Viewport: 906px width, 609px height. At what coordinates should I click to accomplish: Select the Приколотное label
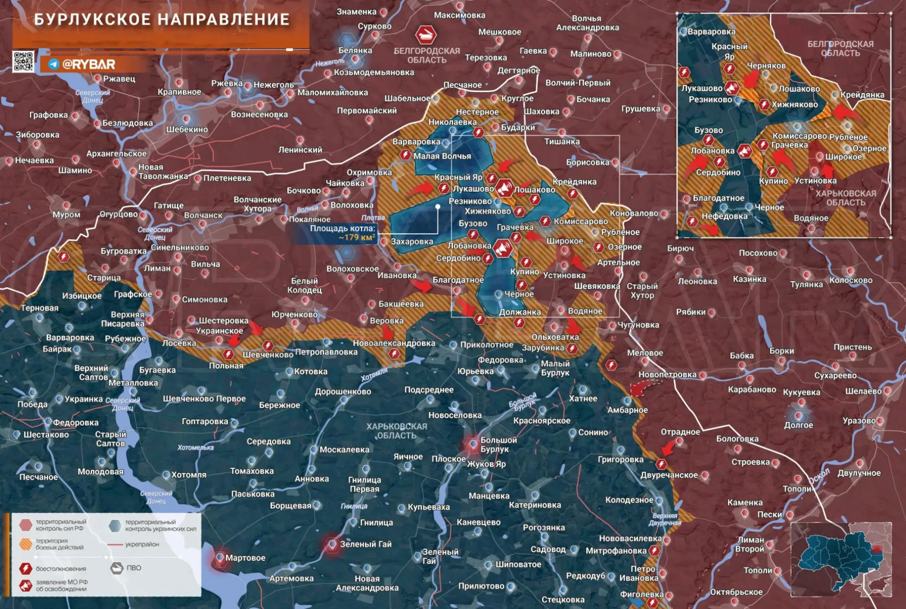tap(486, 345)
